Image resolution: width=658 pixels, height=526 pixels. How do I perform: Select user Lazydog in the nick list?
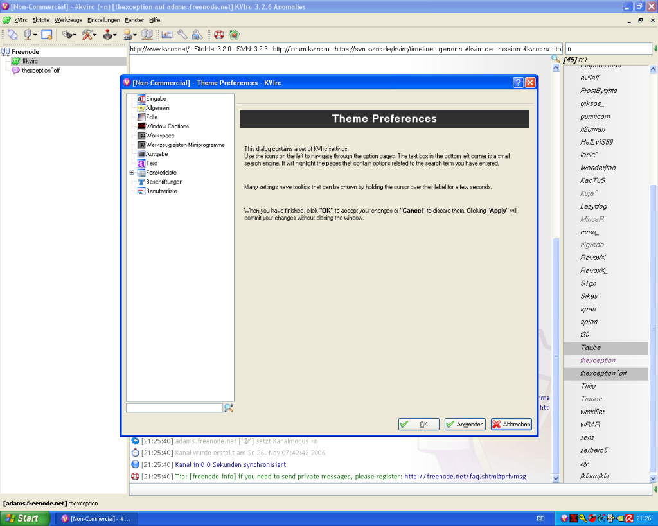(x=605, y=206)
